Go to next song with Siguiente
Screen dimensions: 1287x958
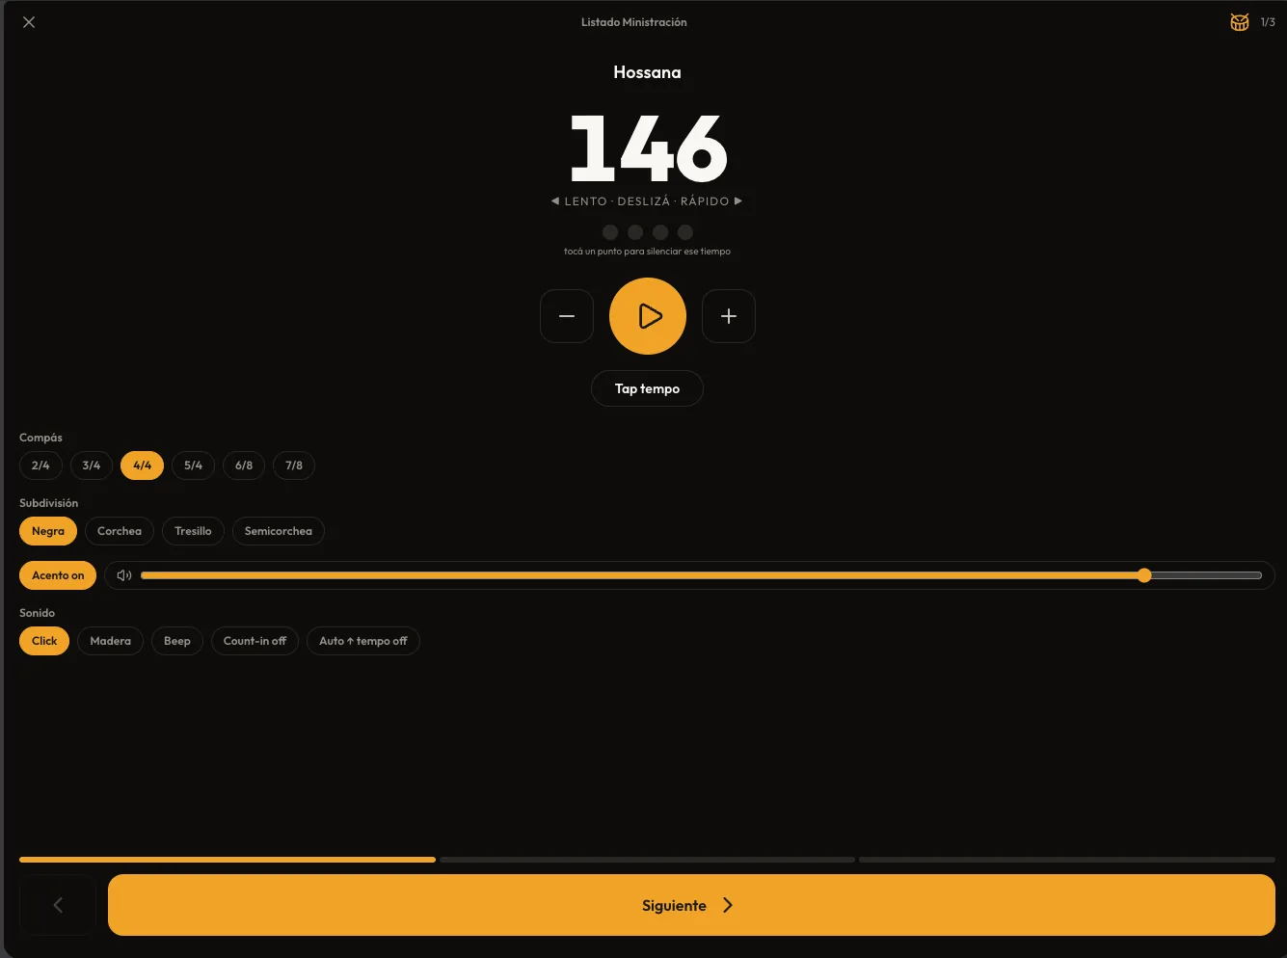pos(691,905)
